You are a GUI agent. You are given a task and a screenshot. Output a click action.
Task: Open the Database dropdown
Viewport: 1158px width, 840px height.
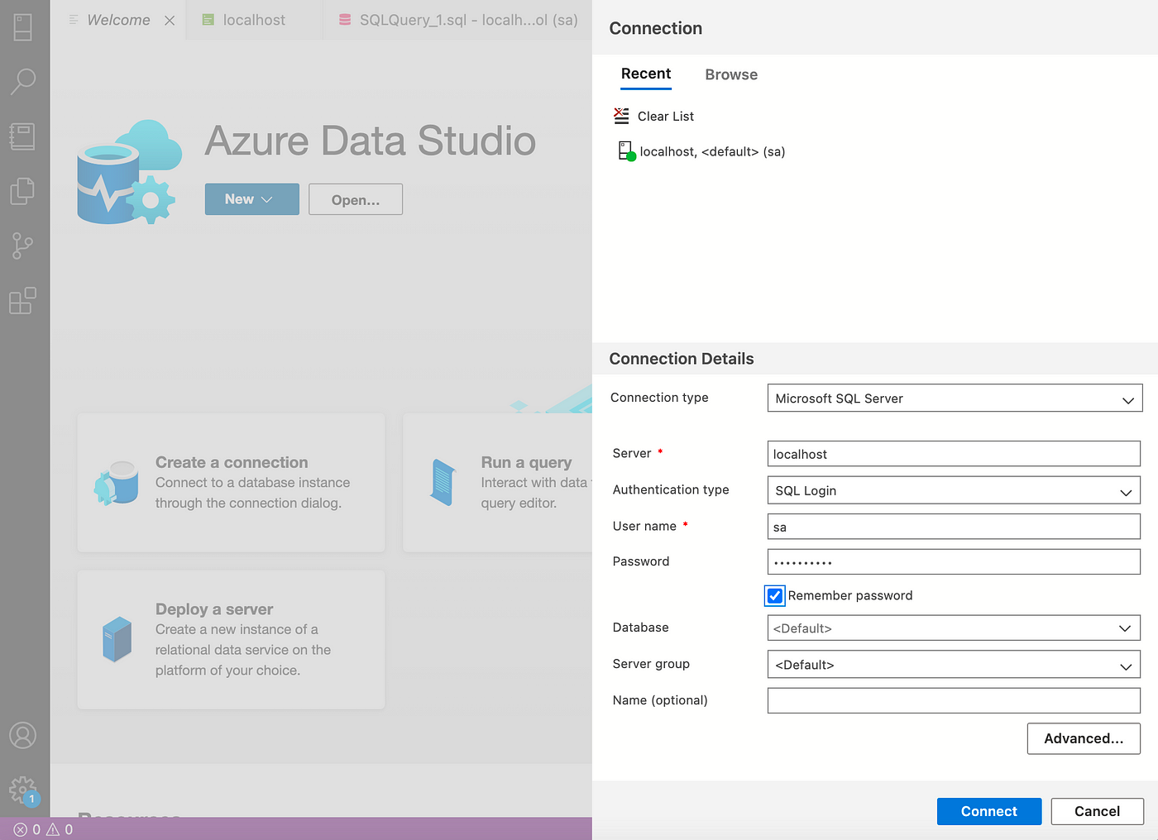point(955,628)
